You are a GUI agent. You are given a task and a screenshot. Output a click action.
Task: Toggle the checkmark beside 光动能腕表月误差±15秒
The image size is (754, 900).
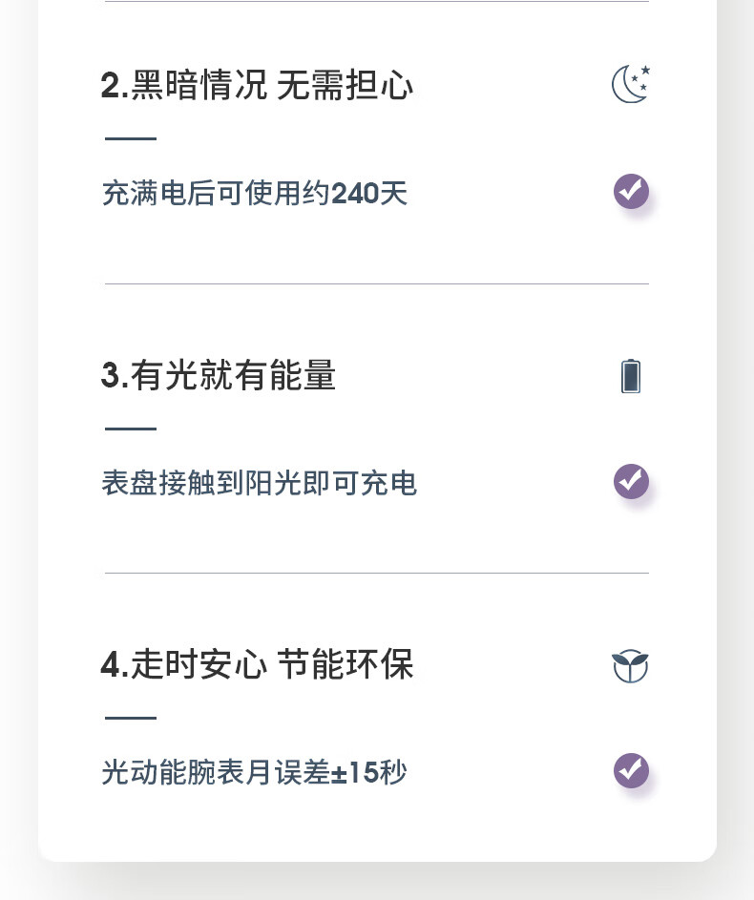[x=631, y=770]
